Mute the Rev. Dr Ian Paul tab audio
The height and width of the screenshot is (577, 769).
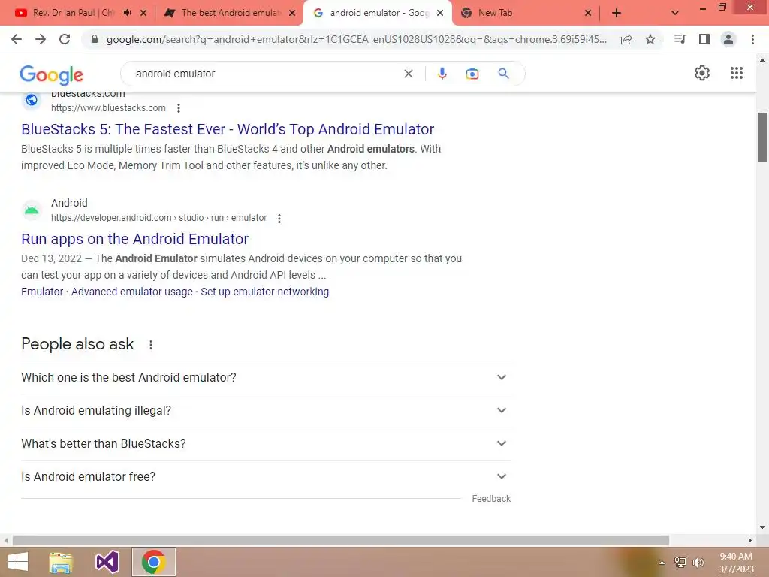pyautogui.click(x=128, y=13)
